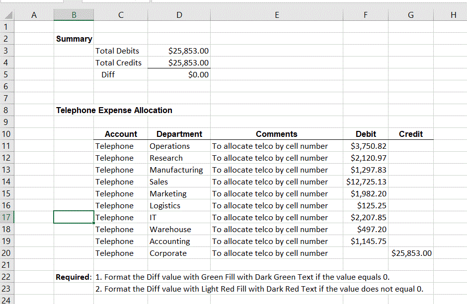
Task: Click the Credit column header cell
Action: [411, 134]
